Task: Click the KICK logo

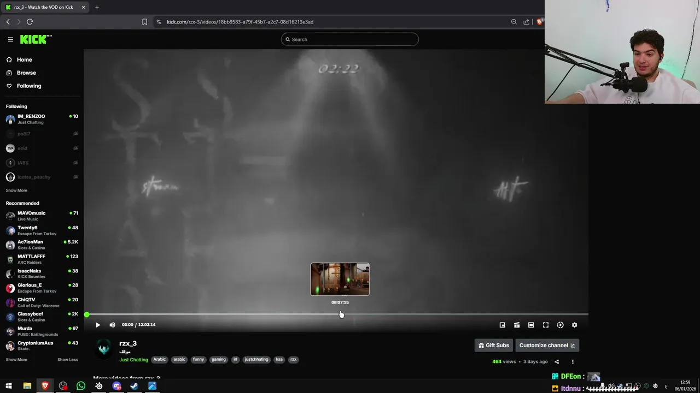Action: 36,39
